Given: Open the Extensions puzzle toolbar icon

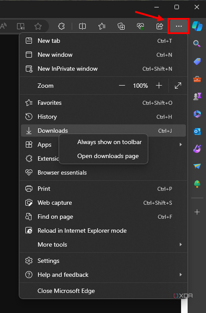Looking at the screenshot, I should pos(61,26).
